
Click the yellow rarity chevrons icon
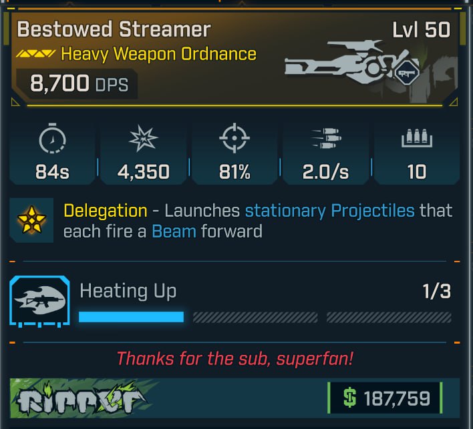[x=35, y=54]
